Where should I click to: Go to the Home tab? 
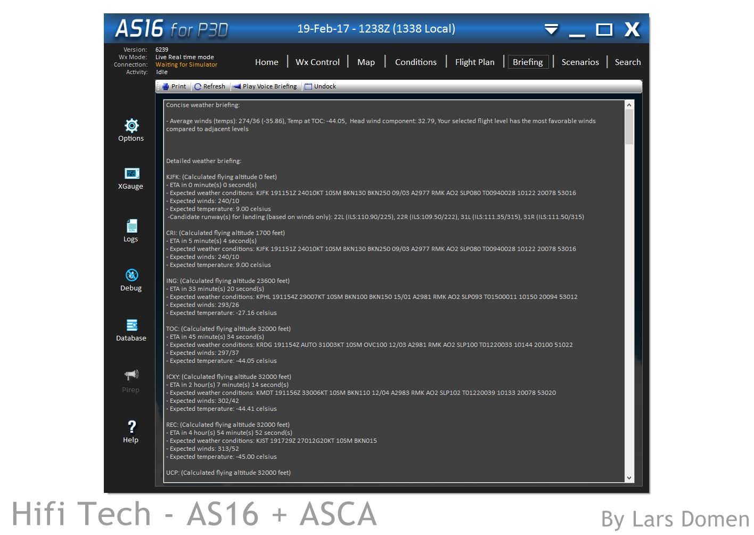coord(266,62)
